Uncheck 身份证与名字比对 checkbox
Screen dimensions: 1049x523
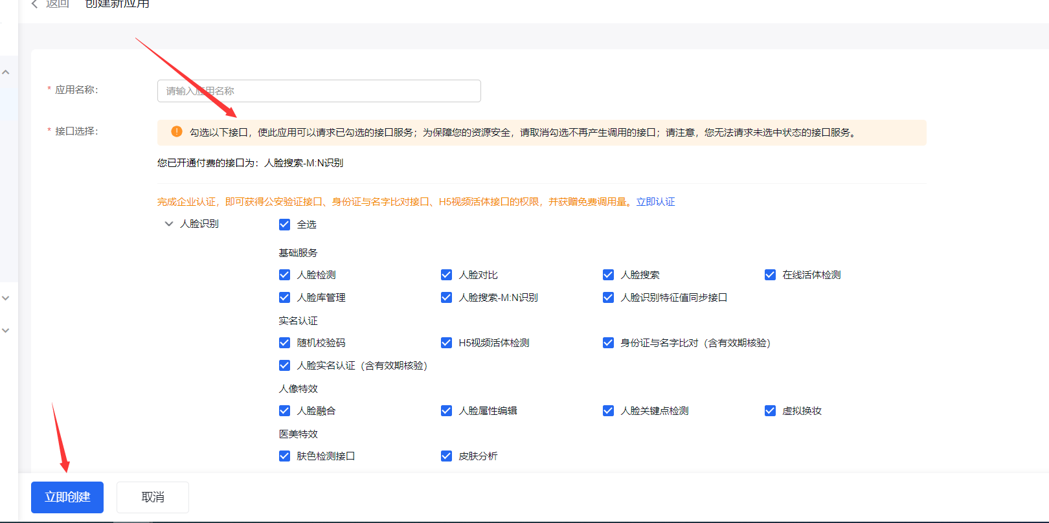(608, 343)
